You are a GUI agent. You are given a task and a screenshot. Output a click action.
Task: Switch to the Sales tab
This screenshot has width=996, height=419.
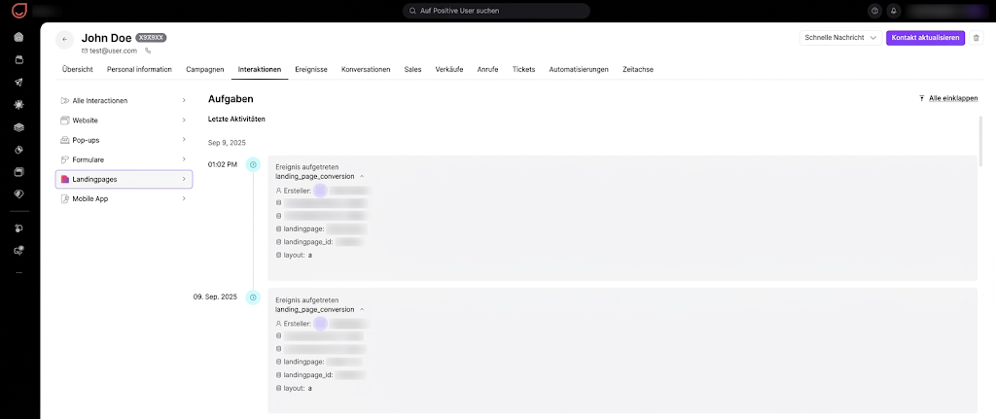point(412,69)
